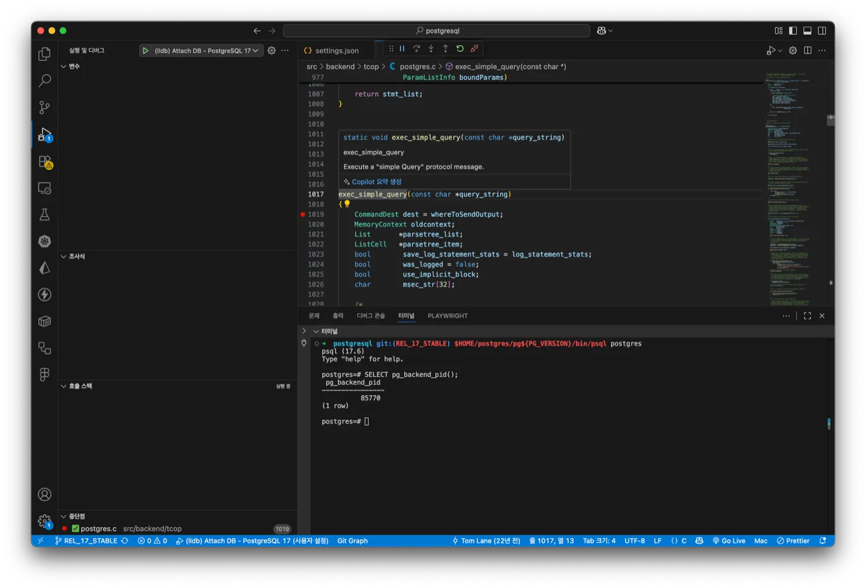
Task: Toggle the secondary sidebar visibility
Action: (x=821, y=31)
